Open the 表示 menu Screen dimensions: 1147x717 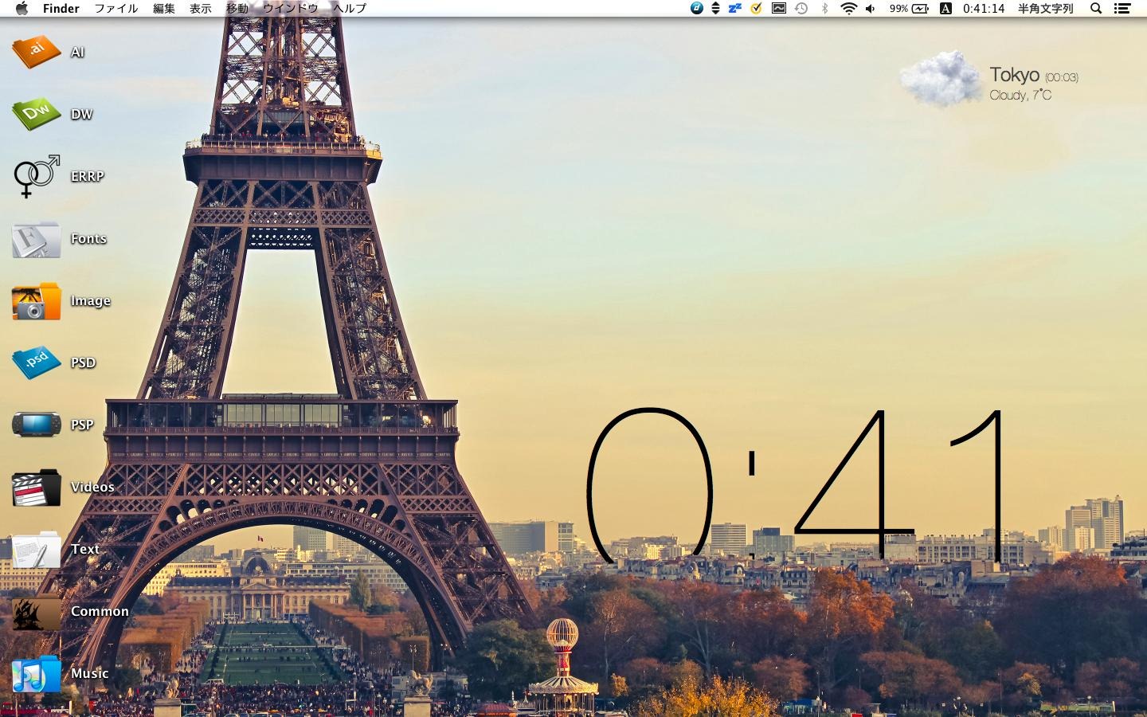[201, 8]
